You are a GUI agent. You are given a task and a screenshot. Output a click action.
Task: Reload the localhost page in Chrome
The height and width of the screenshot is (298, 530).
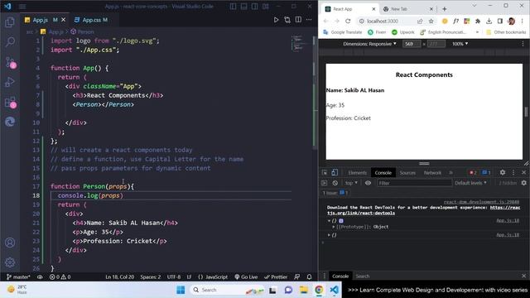[x=348, y=21]
